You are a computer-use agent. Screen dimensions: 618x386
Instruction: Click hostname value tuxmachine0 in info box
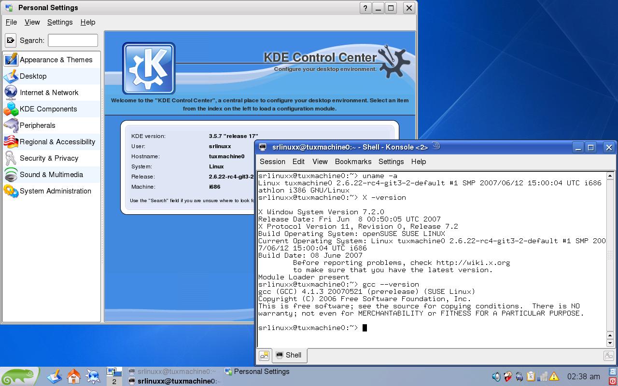point(227,156)
